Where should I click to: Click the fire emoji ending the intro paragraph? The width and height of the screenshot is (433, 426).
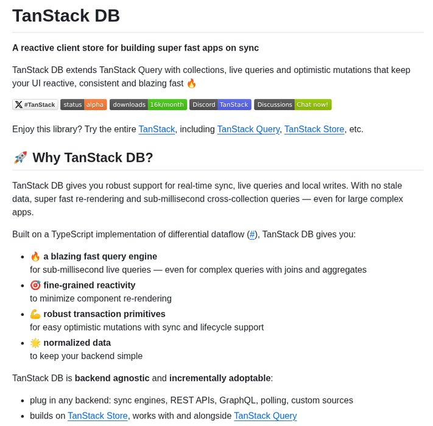[x=191, y=83]
